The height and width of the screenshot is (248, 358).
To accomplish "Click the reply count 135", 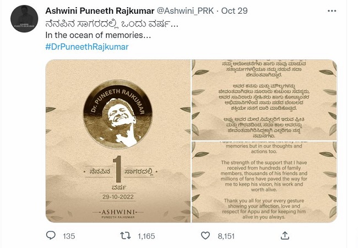I will [68, 236].
